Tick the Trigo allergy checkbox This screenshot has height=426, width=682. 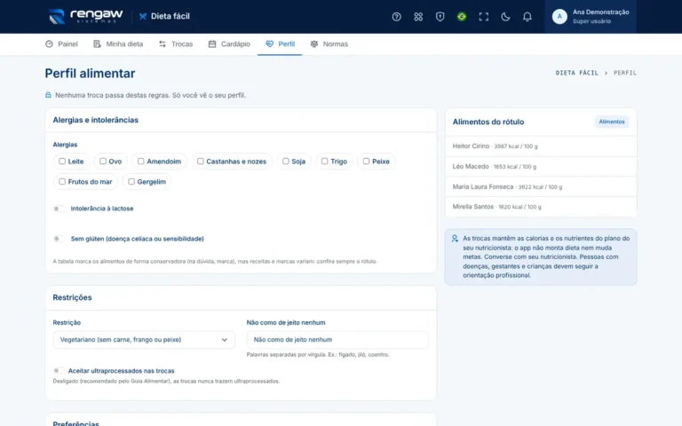324,162
